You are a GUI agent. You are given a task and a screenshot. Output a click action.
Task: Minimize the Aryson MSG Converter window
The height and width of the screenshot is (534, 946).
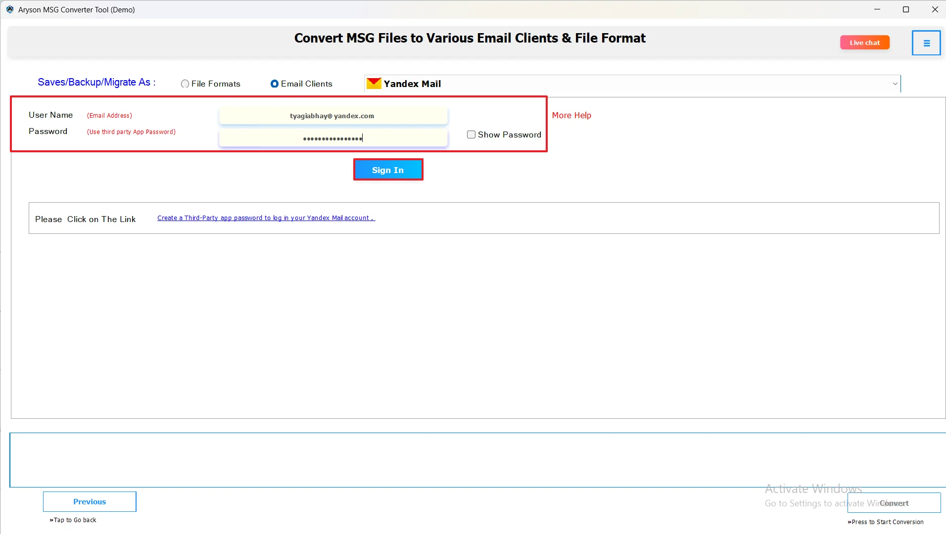(877, 9)
